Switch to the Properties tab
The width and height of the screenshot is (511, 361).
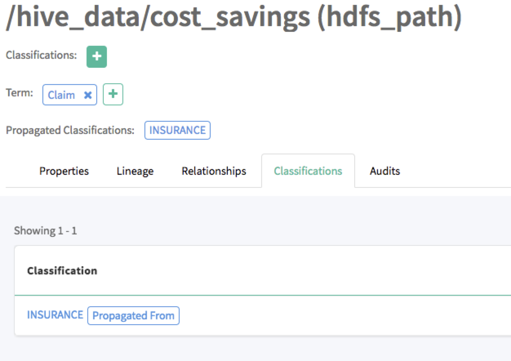64,171
